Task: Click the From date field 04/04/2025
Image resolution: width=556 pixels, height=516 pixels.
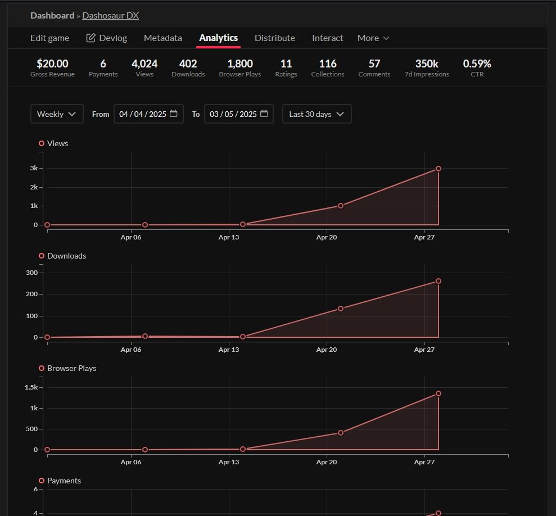Action: 148,114
